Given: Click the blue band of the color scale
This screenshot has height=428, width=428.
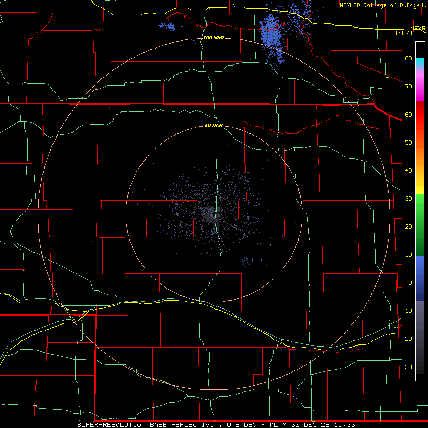Looking at the screenshot, I should (420, 278).
